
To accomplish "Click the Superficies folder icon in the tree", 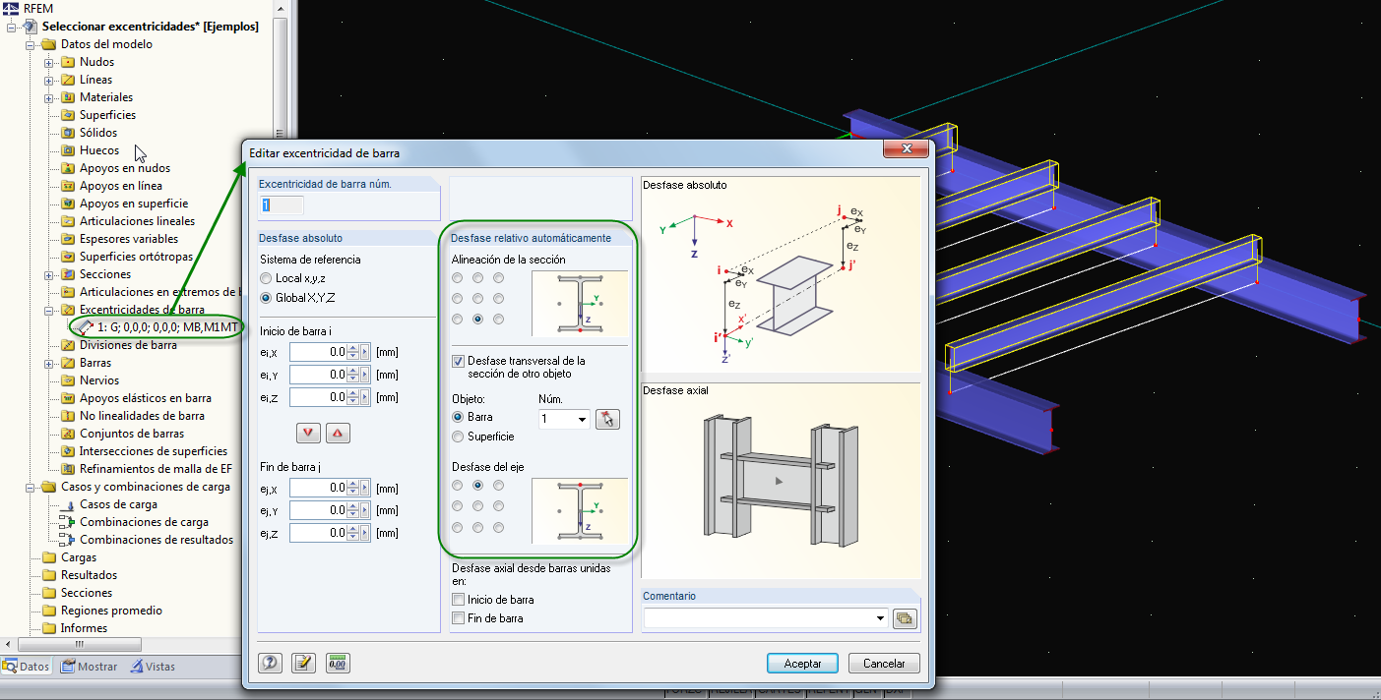I will point(68,115).
